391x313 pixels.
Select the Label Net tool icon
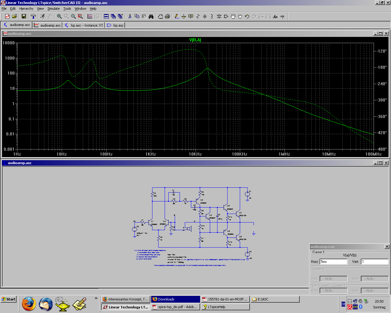(191, 17)
